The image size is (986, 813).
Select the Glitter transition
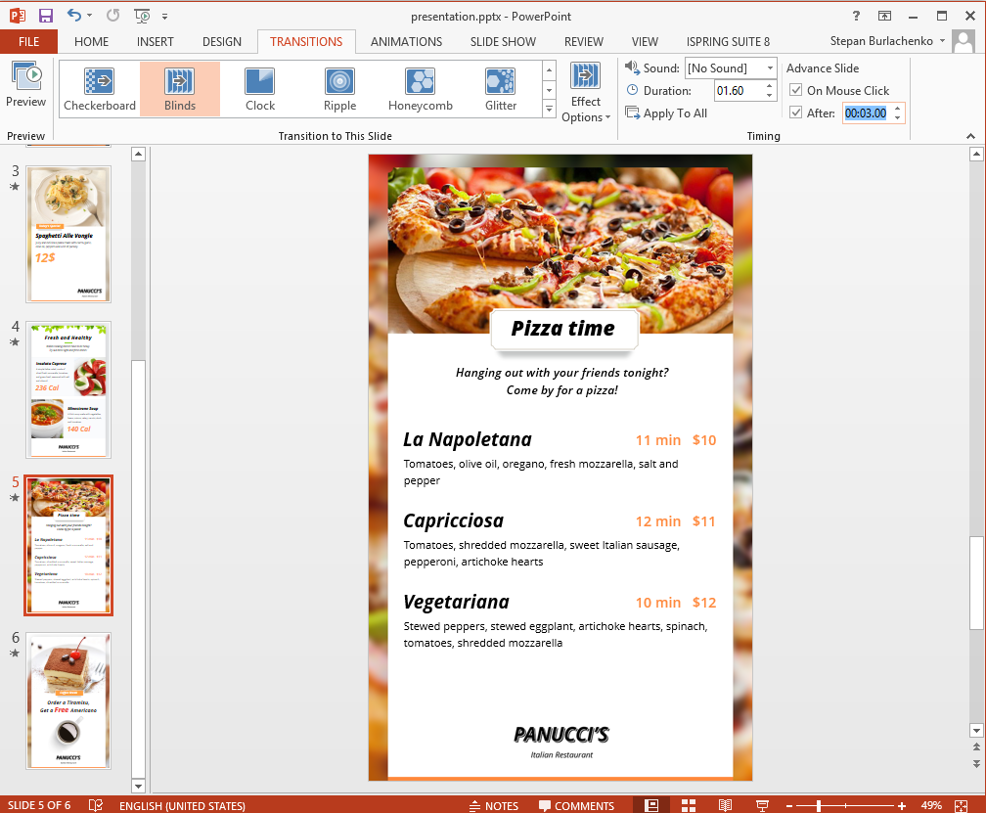[501, 89]
